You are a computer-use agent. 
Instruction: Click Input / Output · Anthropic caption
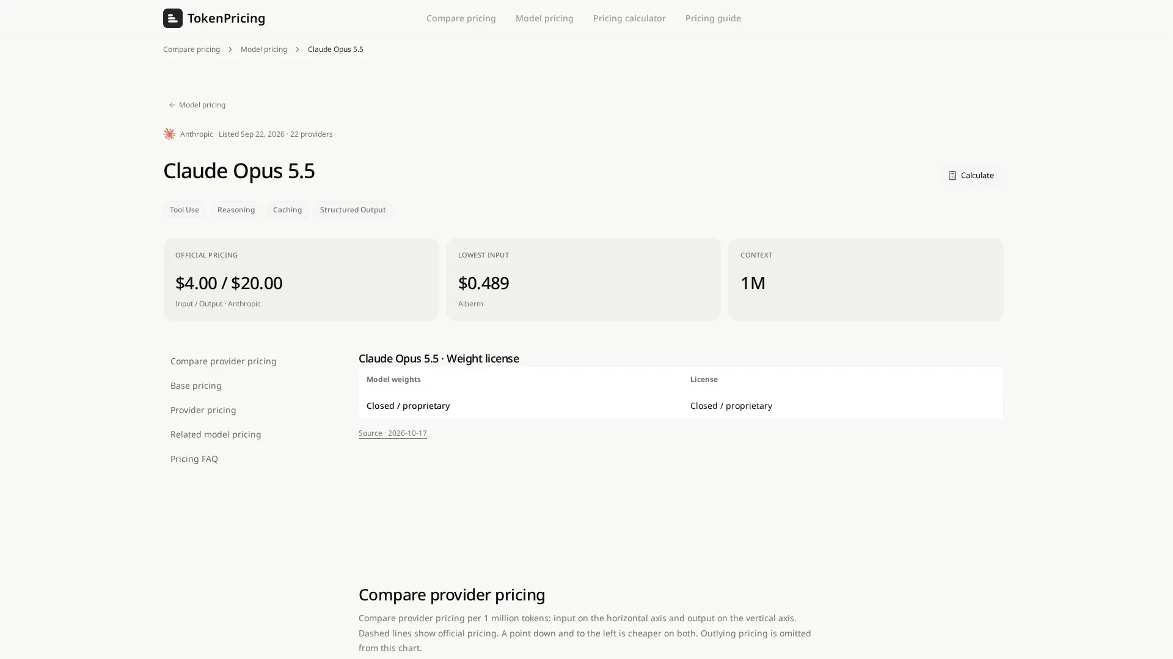tap(217, 304)
